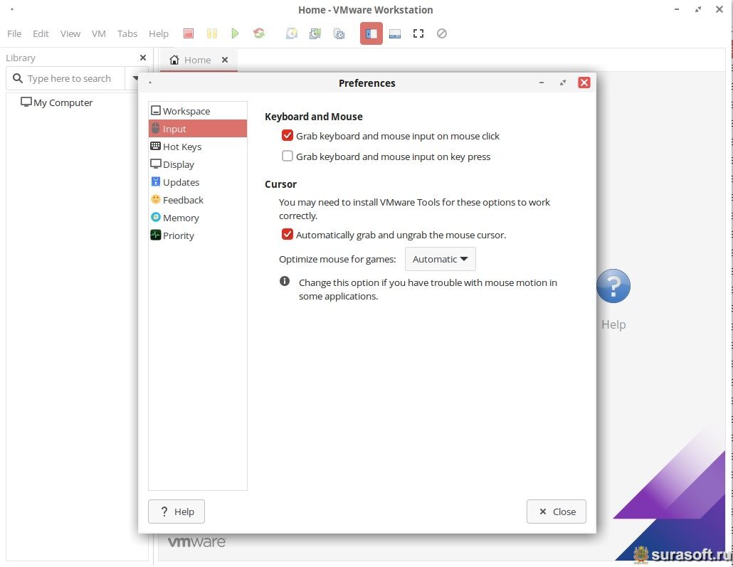Click the blue Help question mark icon
Image resolution: width=733 pixels, height=567 pixels.
pos(613,285)
